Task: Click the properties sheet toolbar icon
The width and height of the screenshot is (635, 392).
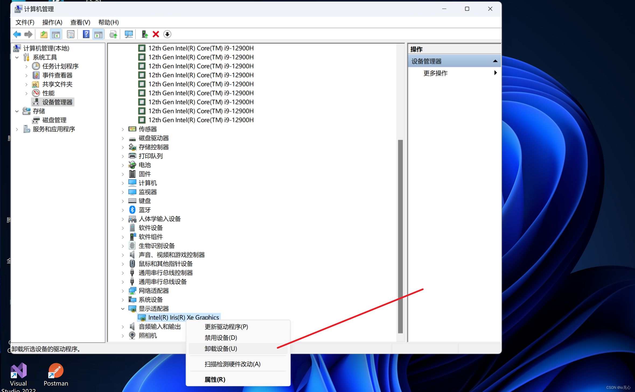Action: point(71,34)
